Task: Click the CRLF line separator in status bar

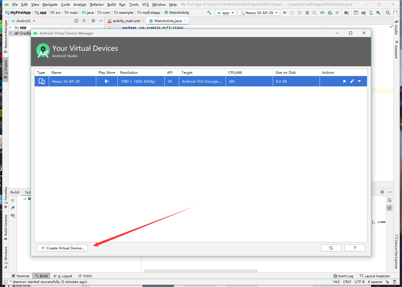Action: pos(347,282)
